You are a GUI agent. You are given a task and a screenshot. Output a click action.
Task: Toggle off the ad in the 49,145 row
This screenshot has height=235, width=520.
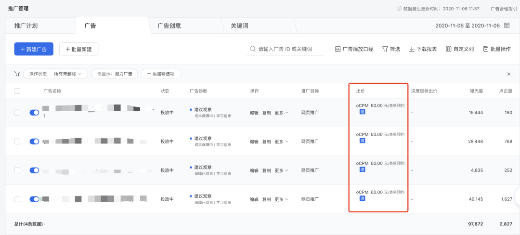point(35,199)
